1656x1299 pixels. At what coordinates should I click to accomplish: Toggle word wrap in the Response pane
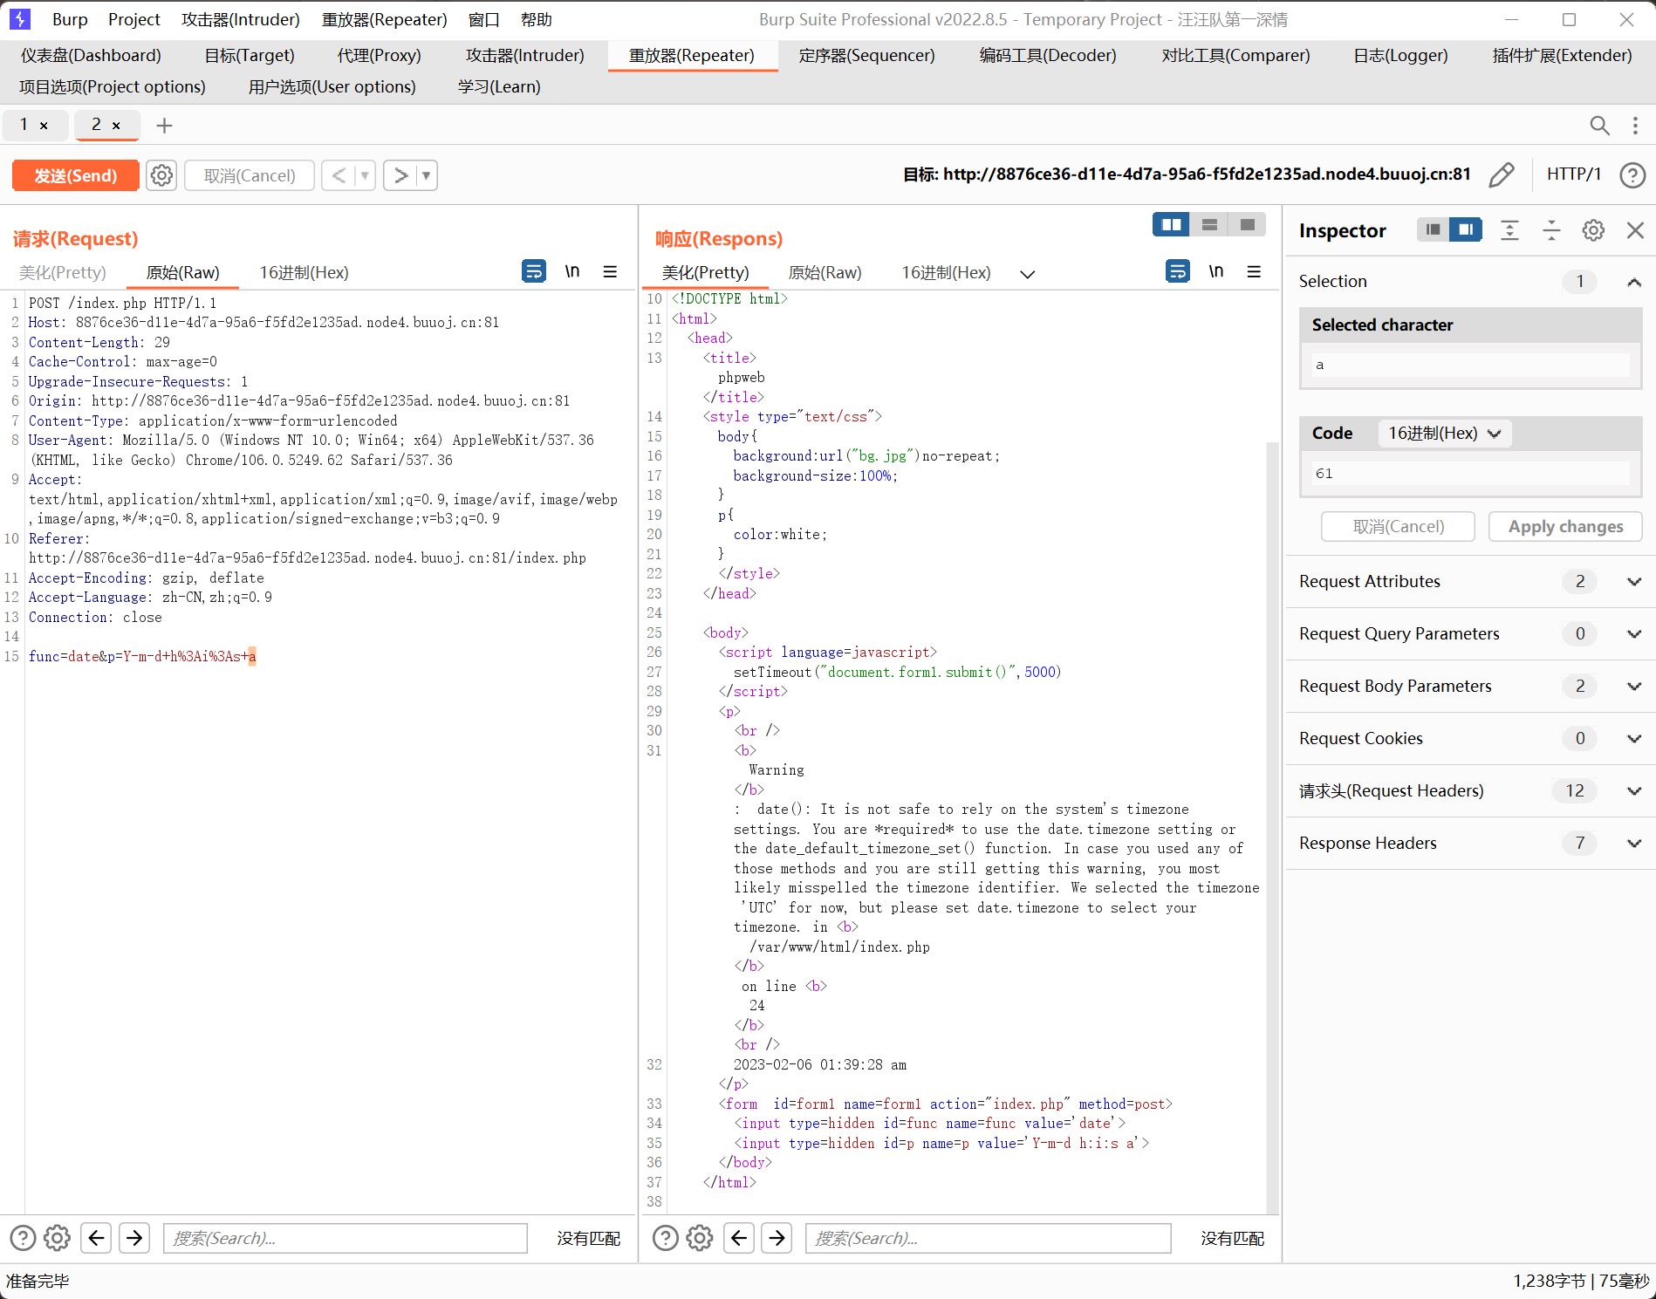point(1178,271)
